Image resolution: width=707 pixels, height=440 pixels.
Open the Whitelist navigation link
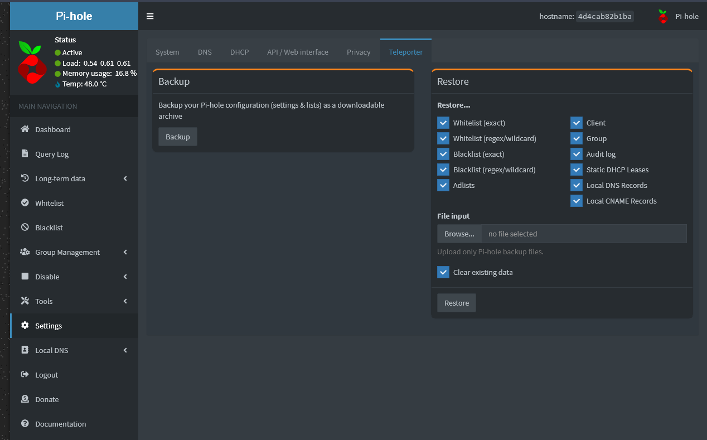pyautogui.click(x=74, y=203)
